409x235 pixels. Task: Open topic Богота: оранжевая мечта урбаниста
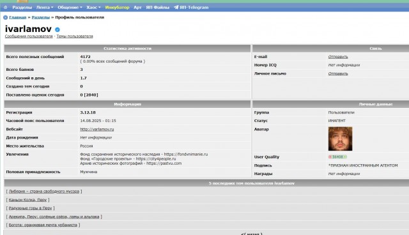(43, 225)
